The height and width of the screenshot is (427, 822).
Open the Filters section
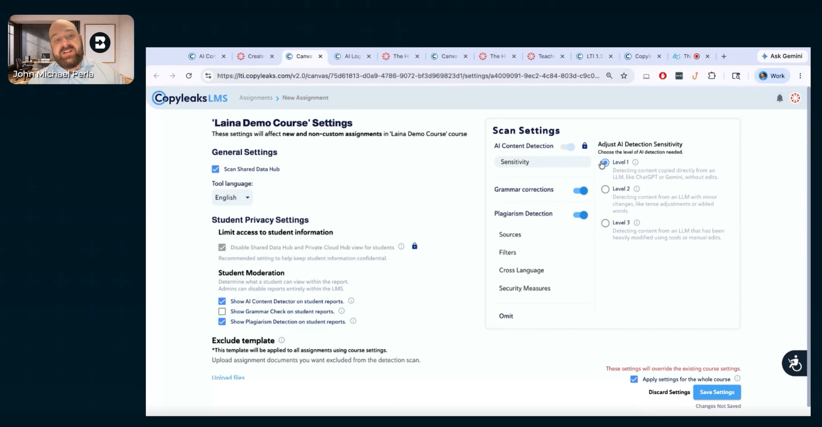coord(508,252)
